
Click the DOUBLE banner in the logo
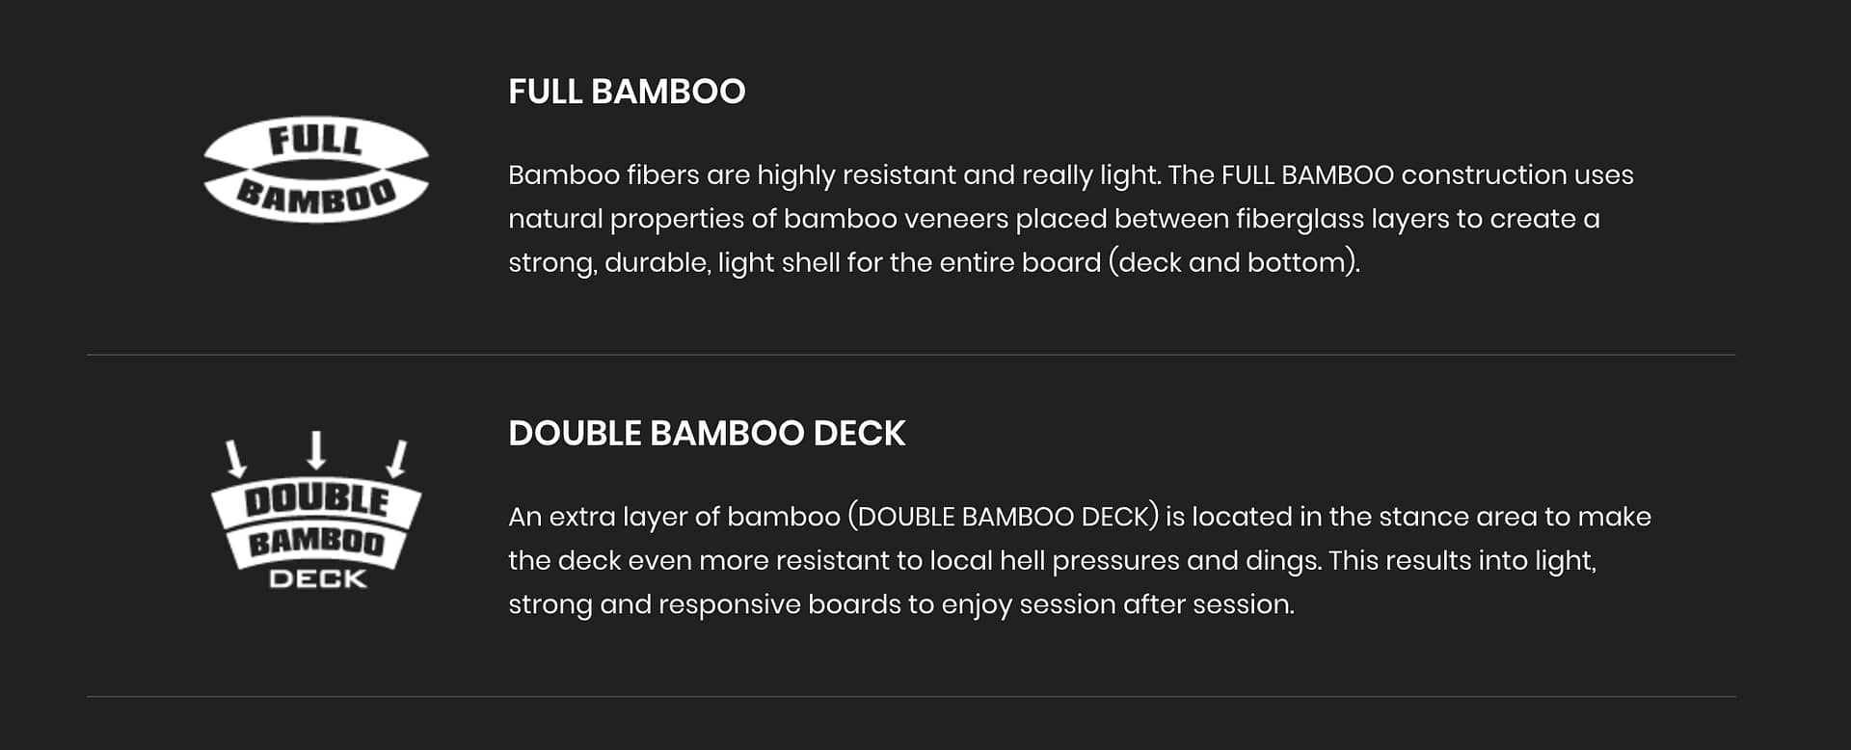tap(316, 501)
